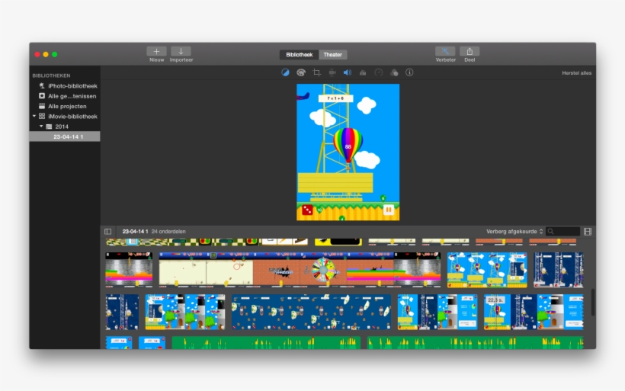Select the second green audio waveform clip
Screen dimensions: 625x391
475,343
